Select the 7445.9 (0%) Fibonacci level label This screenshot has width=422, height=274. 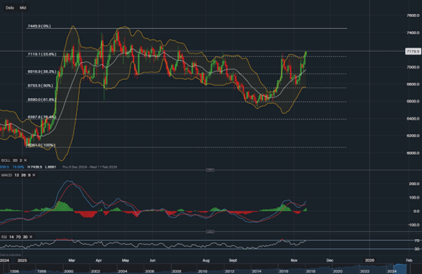39,26
